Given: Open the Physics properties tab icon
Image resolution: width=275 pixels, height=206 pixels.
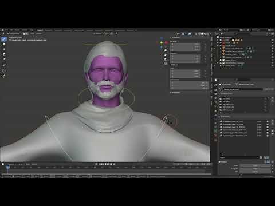Looking at the screenshot, I should coord(215,124).
